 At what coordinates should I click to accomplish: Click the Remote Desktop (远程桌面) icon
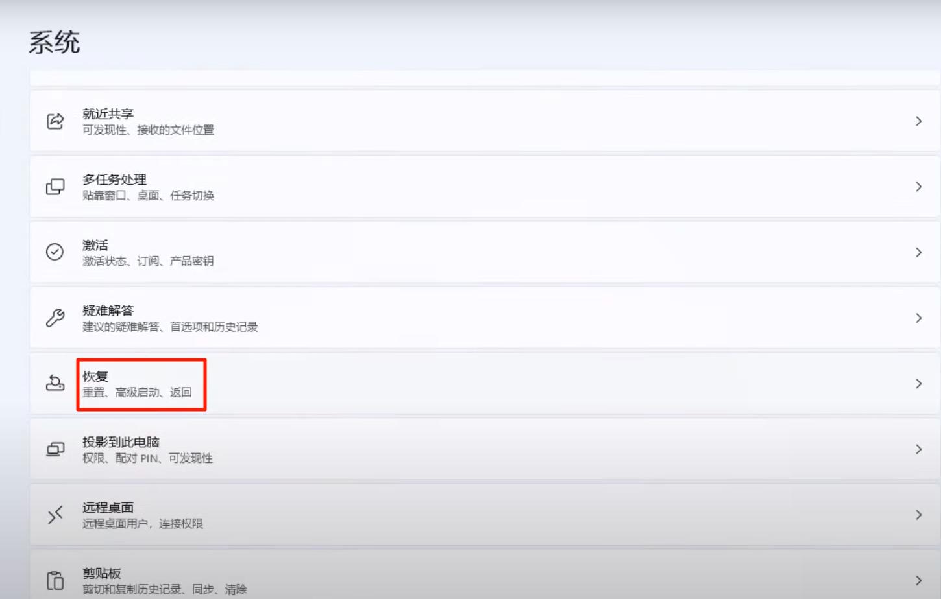tap(55, 515)
